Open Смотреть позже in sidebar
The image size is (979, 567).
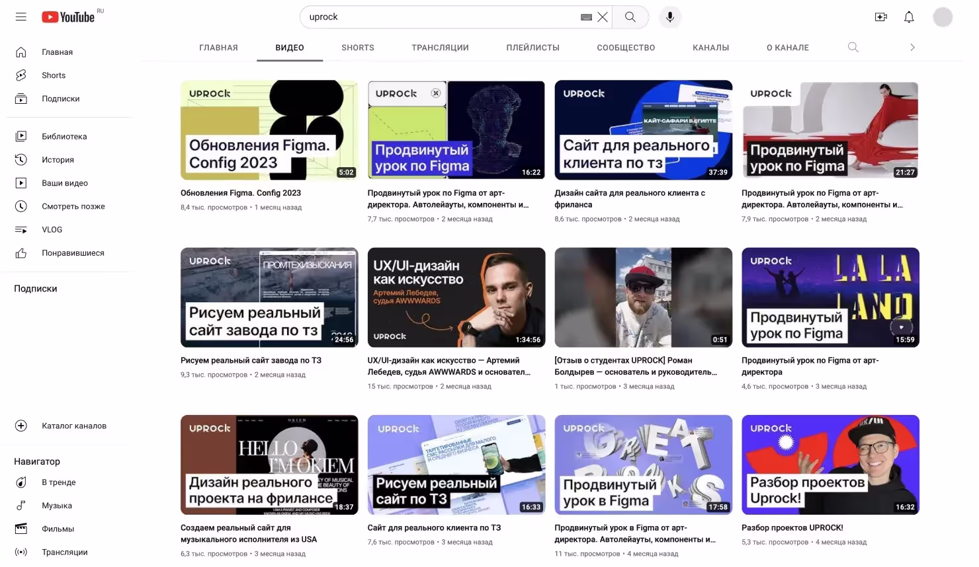(73, 206)
